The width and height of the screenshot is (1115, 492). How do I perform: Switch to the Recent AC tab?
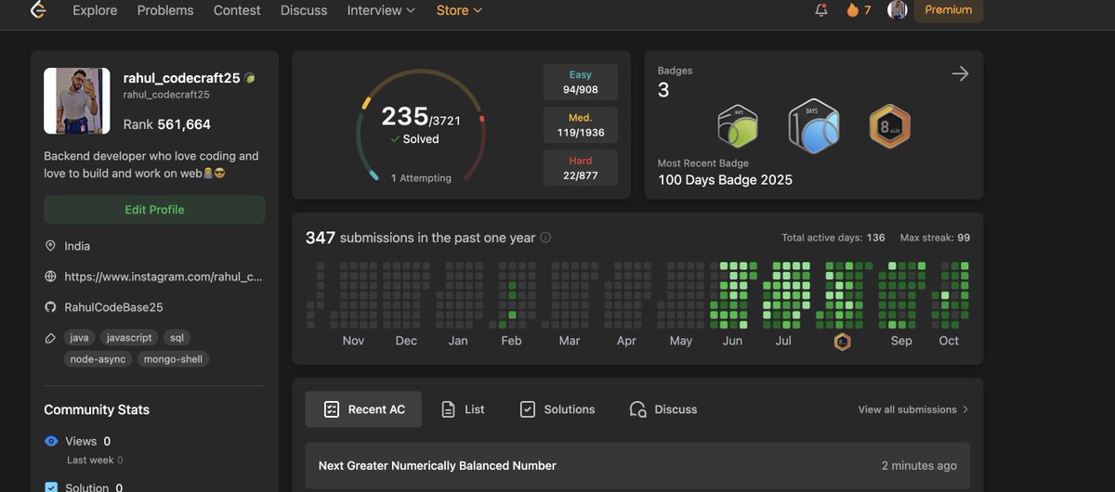tap(363, 409)
